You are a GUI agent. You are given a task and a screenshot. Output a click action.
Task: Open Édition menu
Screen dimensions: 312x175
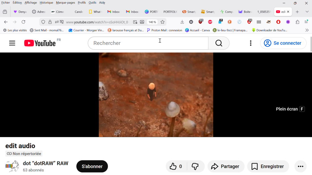tap(17, 3)
